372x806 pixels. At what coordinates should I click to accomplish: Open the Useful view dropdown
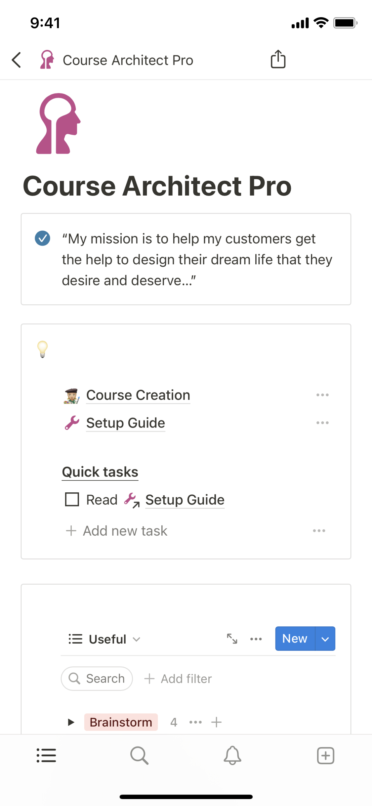coord(105,639)
